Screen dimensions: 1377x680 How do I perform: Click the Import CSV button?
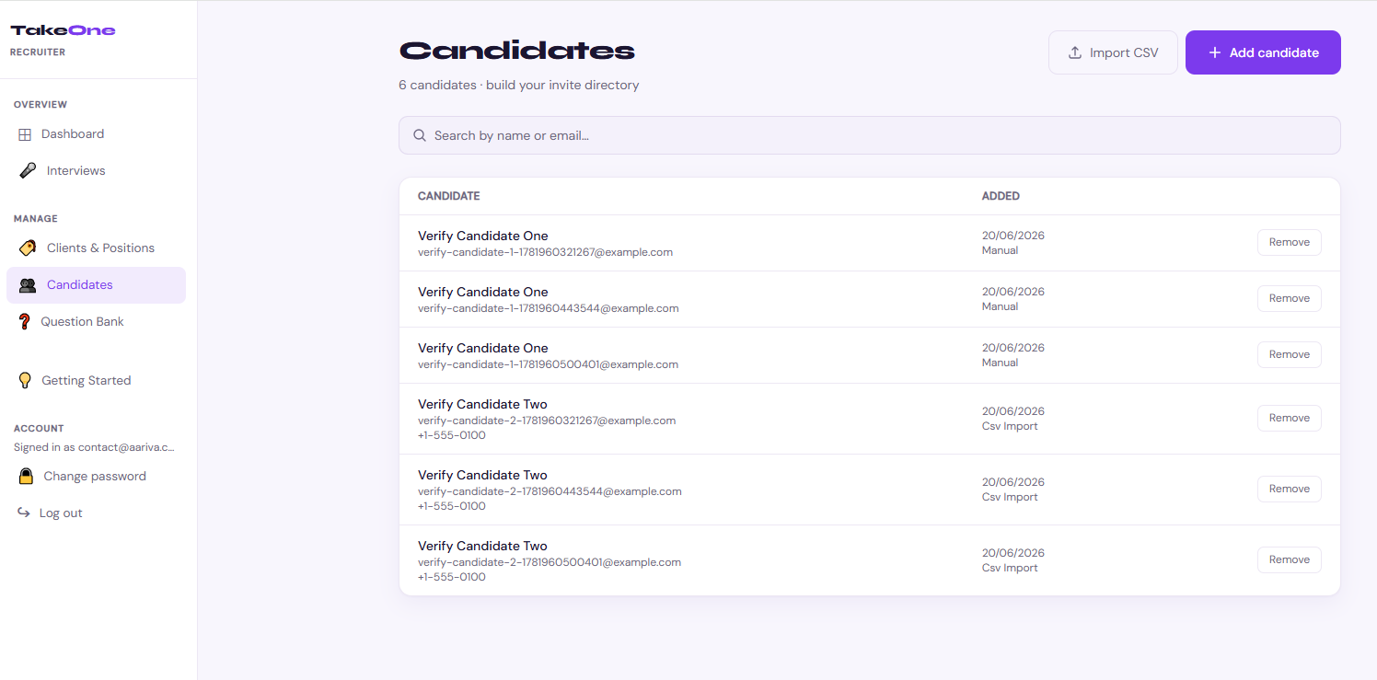tap(1113, 52)
